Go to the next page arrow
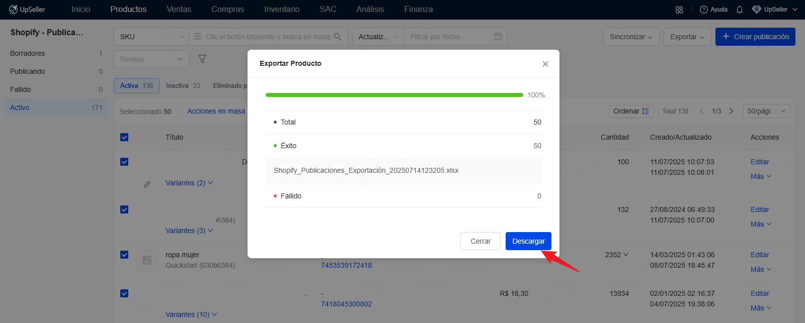This screenshot has height=323, width=805. coord(732,111)
